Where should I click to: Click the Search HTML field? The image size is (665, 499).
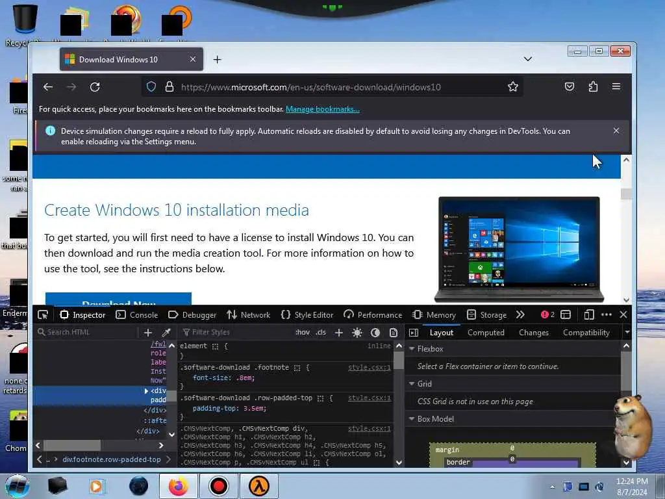(87, 332)
